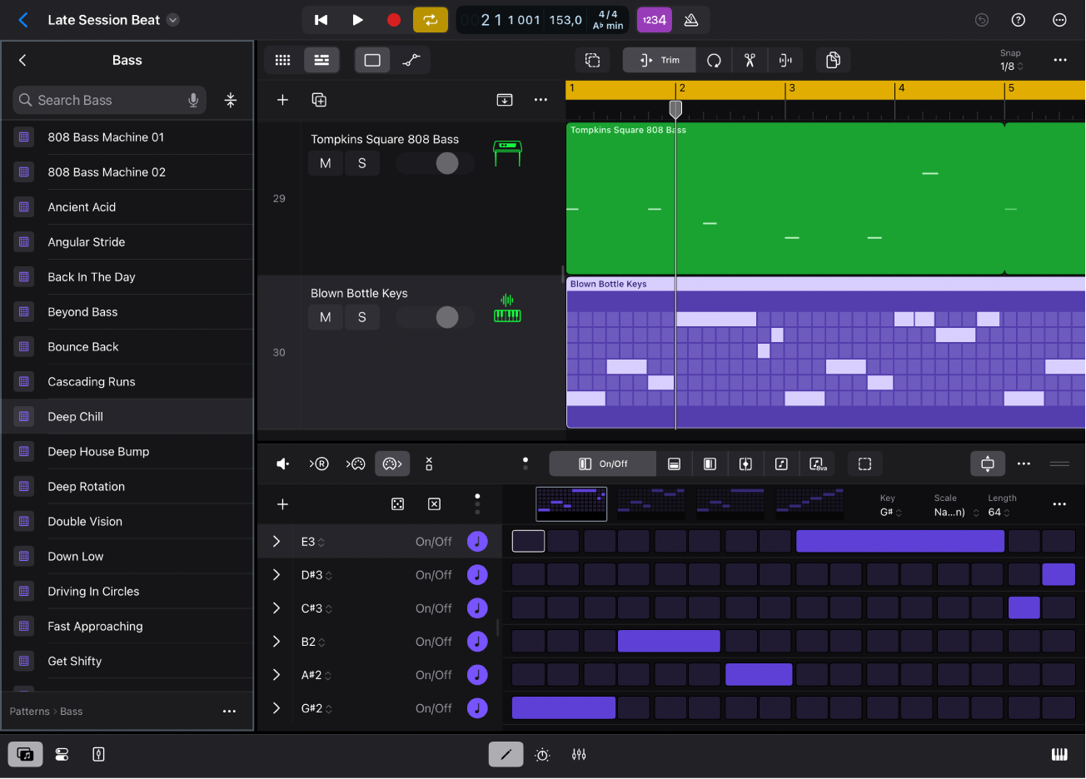Click the dice randomize icon in pattern editor

(x=397, y=504)
